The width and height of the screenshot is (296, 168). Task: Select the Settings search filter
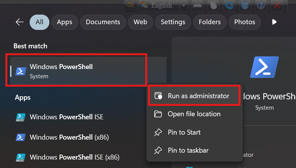(173, 22)
